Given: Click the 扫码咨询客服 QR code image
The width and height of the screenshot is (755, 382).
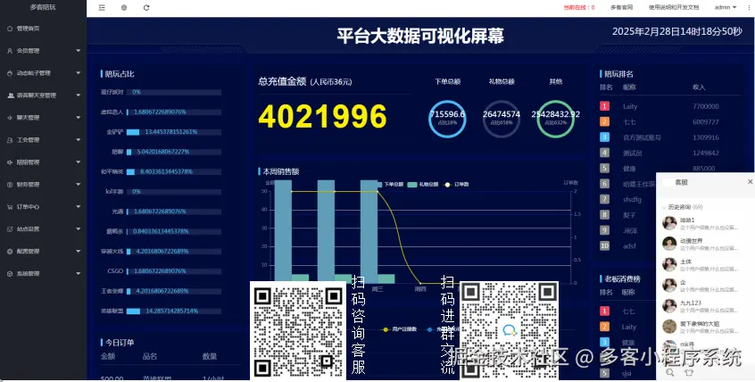Looking at the screenshot, I should point(298,331).
